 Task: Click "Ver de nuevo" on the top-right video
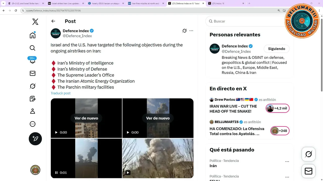point(158,118)
